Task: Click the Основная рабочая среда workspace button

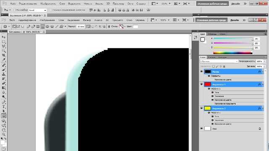Action: [211, 20]
